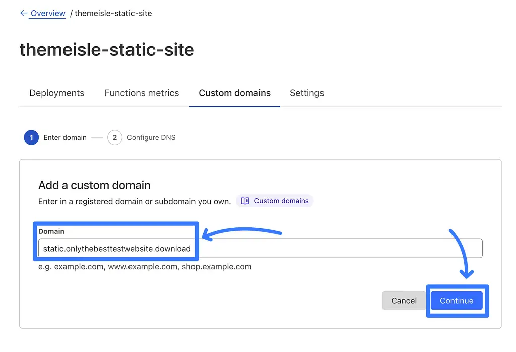This screenshot has height=352, width=516.
Task: Click the gray numbered step indicator showing 2
Action: (114, 137)
